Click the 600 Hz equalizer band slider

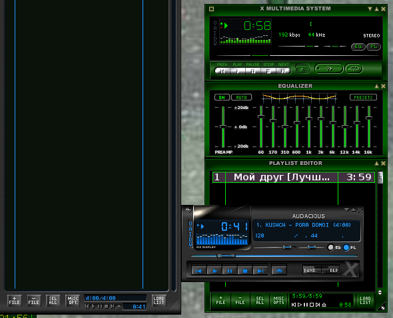coord(297,126)
